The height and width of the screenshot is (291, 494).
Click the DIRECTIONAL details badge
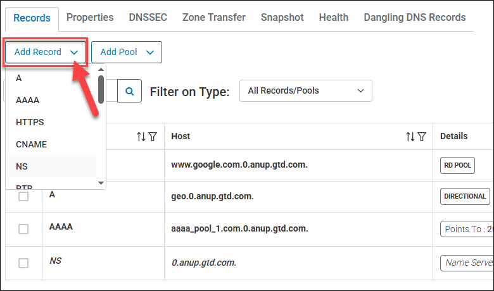click(465, 197)
